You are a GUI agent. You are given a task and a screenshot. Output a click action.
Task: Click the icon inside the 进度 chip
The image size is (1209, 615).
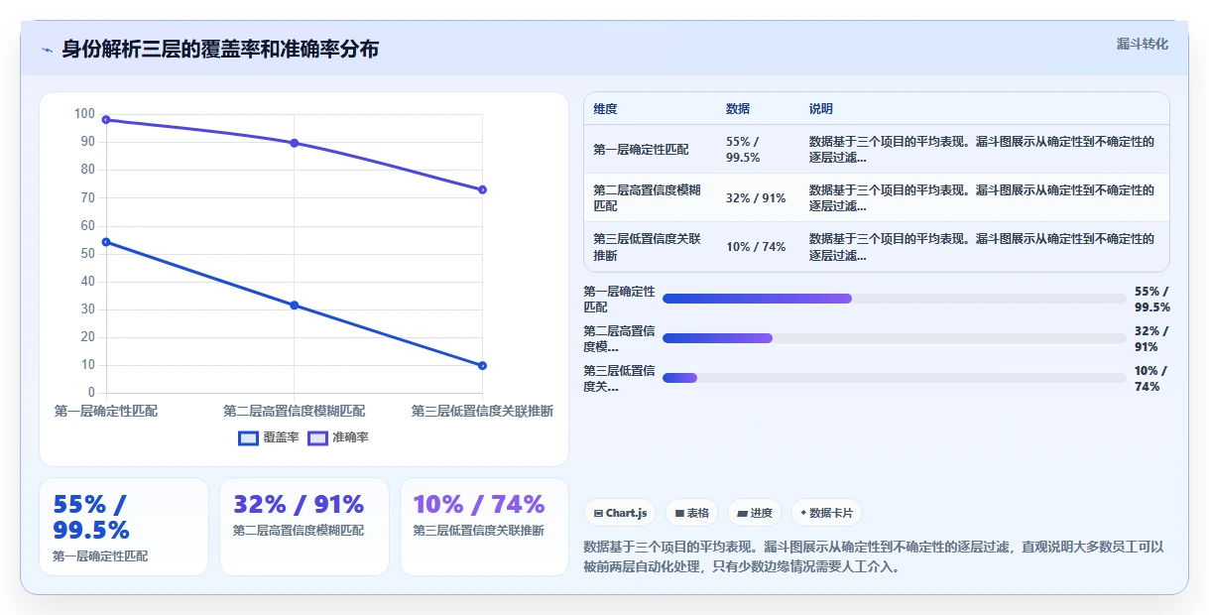(x=742, y=514)
